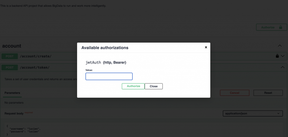288x137 pixels.
Task: Click the red Cancel button
Action: pos(235,93)
